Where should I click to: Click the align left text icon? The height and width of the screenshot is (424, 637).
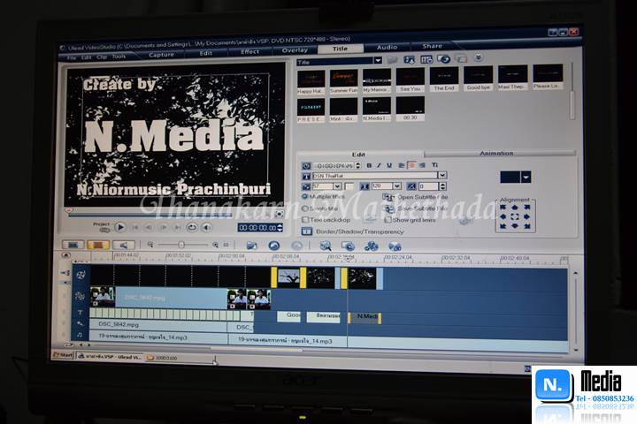pos(402,165)
